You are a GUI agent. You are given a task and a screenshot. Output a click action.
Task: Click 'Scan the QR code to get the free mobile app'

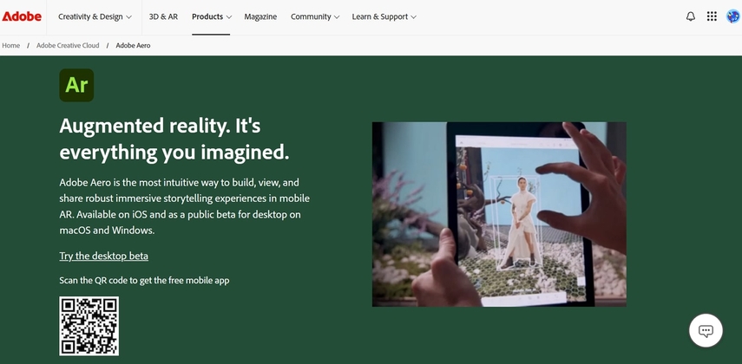point(144,280)
